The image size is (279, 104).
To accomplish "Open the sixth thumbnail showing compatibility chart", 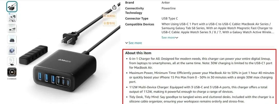I will 12,61.
